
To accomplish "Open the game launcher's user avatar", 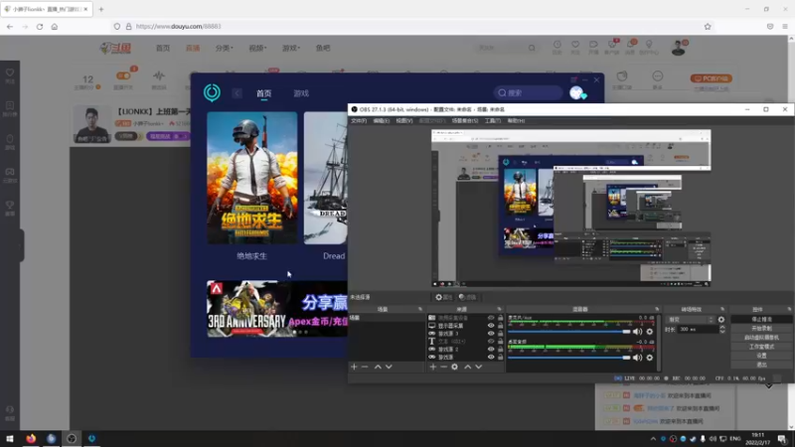I will (577, 92).
